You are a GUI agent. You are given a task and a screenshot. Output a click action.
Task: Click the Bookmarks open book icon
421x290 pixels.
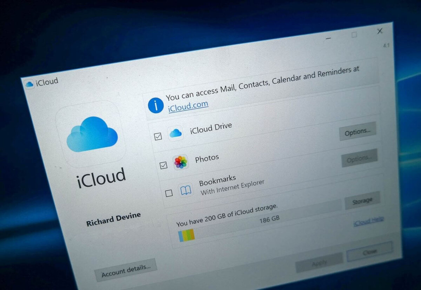(185, 191)
